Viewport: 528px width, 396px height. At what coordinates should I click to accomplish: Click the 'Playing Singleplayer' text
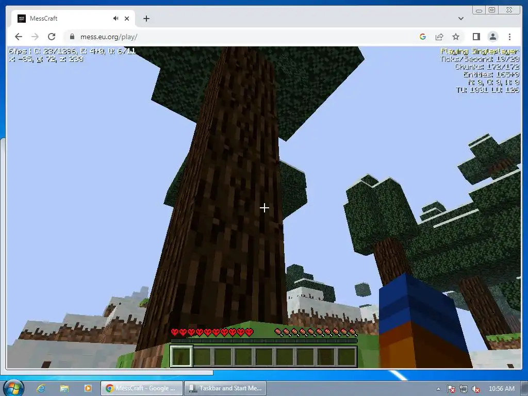(x=480, y=51)
